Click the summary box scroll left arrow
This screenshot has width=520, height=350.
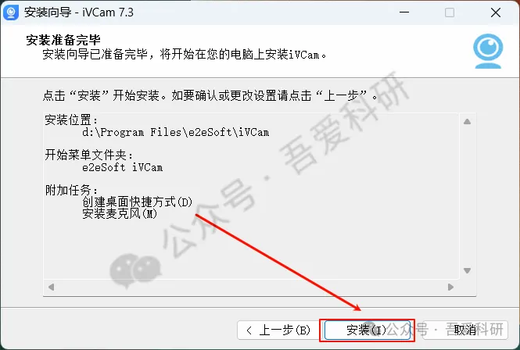pyautogui.click(x=51, y=287)
